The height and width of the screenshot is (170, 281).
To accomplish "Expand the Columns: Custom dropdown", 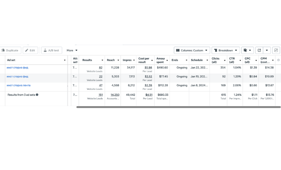I will 192,50.
